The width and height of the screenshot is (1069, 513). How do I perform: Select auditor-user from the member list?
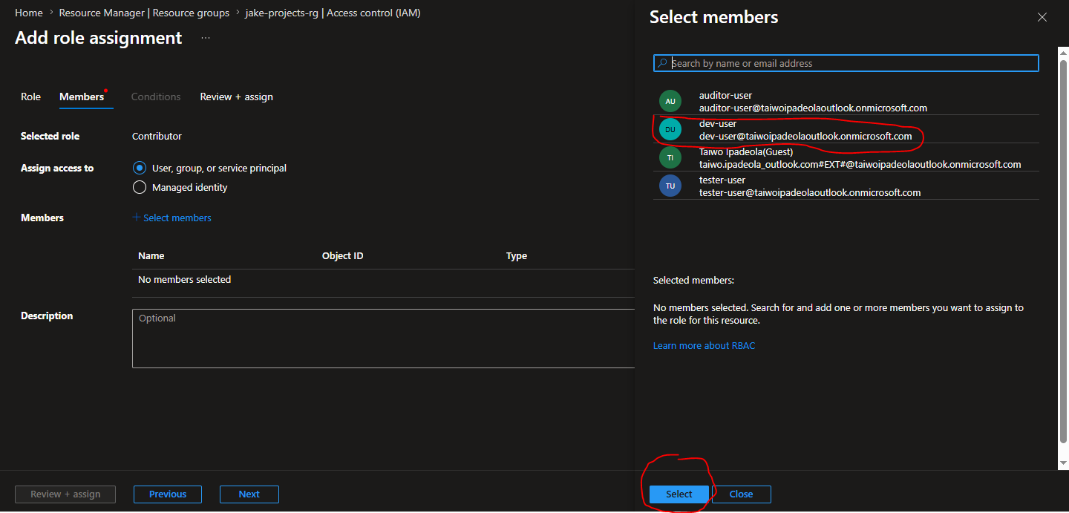click(846, 101)
